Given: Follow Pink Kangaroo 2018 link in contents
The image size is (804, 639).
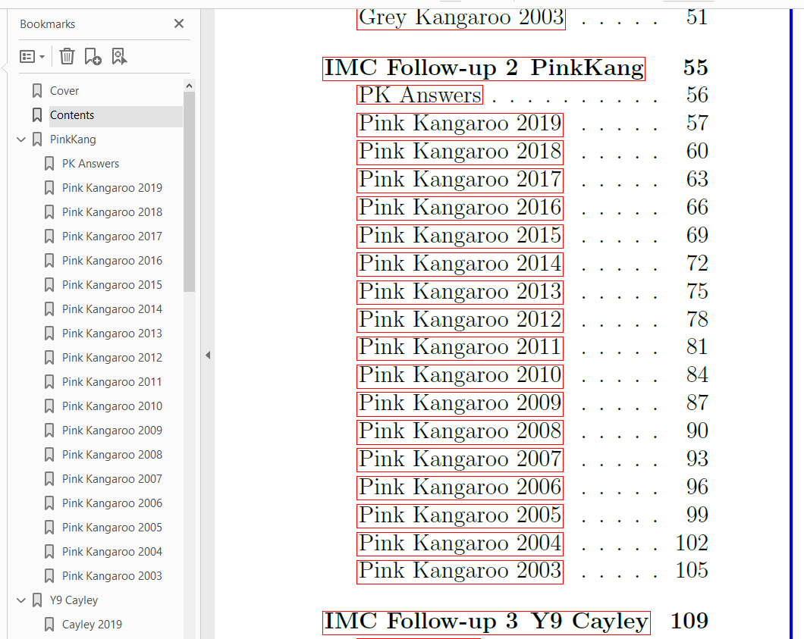Looking at the screenshot, I should pyautogui.click(x=460, y=152).
